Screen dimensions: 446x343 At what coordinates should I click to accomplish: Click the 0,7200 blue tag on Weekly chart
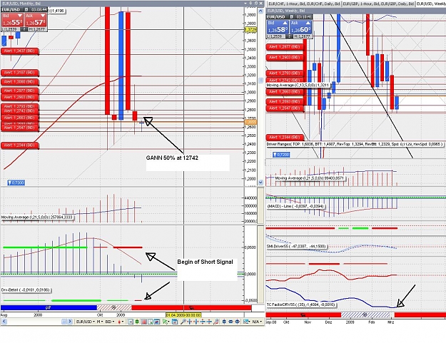coord(281,155)
